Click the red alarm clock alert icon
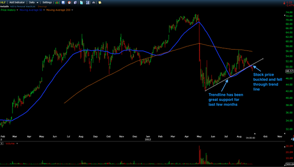The height and width of the screenshot is (167, 294). (69, 3)
